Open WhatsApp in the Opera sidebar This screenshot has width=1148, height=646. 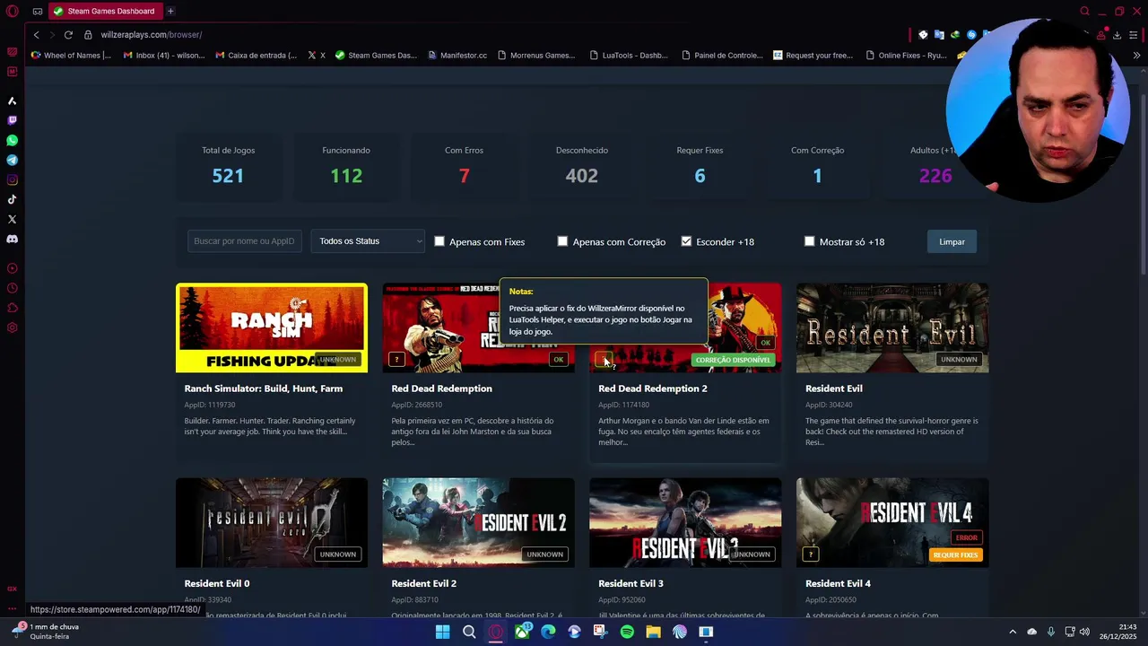point(12,140)
